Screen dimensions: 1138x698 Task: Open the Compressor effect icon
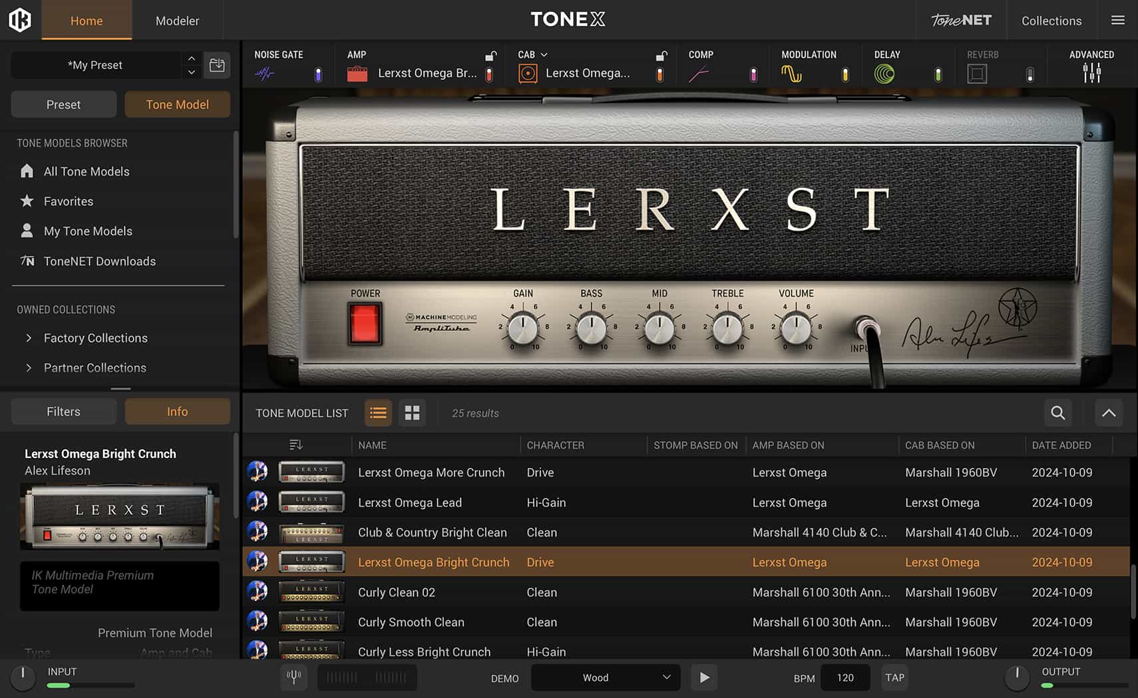699,73
